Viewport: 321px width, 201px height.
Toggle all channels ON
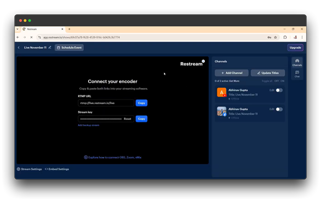click(x=282, y=81)
